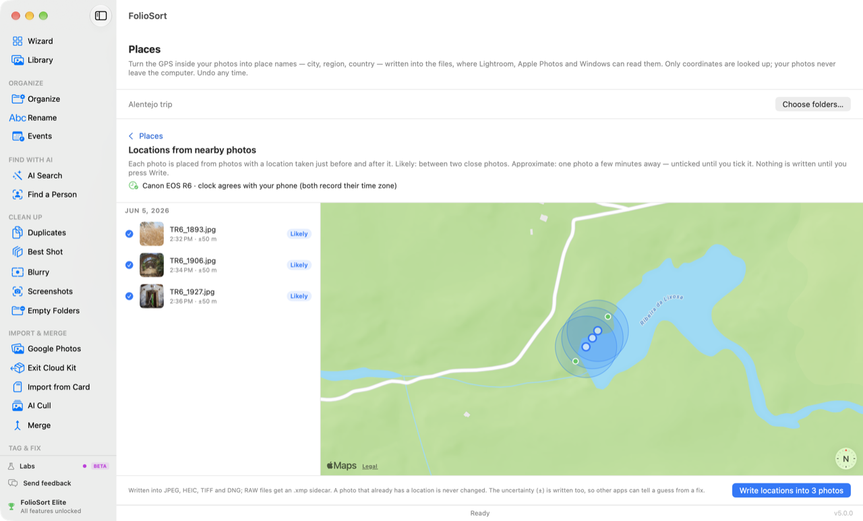Click the Screenshots icon
Screen dimensions: 863x521
[18, 292]
